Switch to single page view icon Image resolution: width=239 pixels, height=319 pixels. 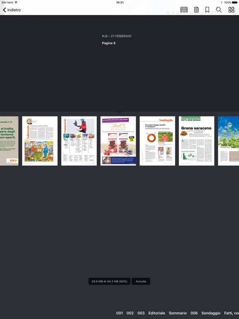pyautogui.click(x=196, y=10)
